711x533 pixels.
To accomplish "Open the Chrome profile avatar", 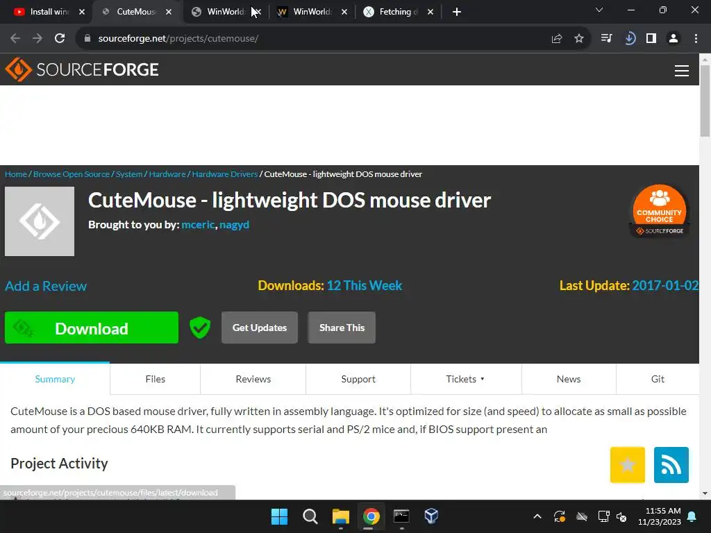I will click(674, 39).
